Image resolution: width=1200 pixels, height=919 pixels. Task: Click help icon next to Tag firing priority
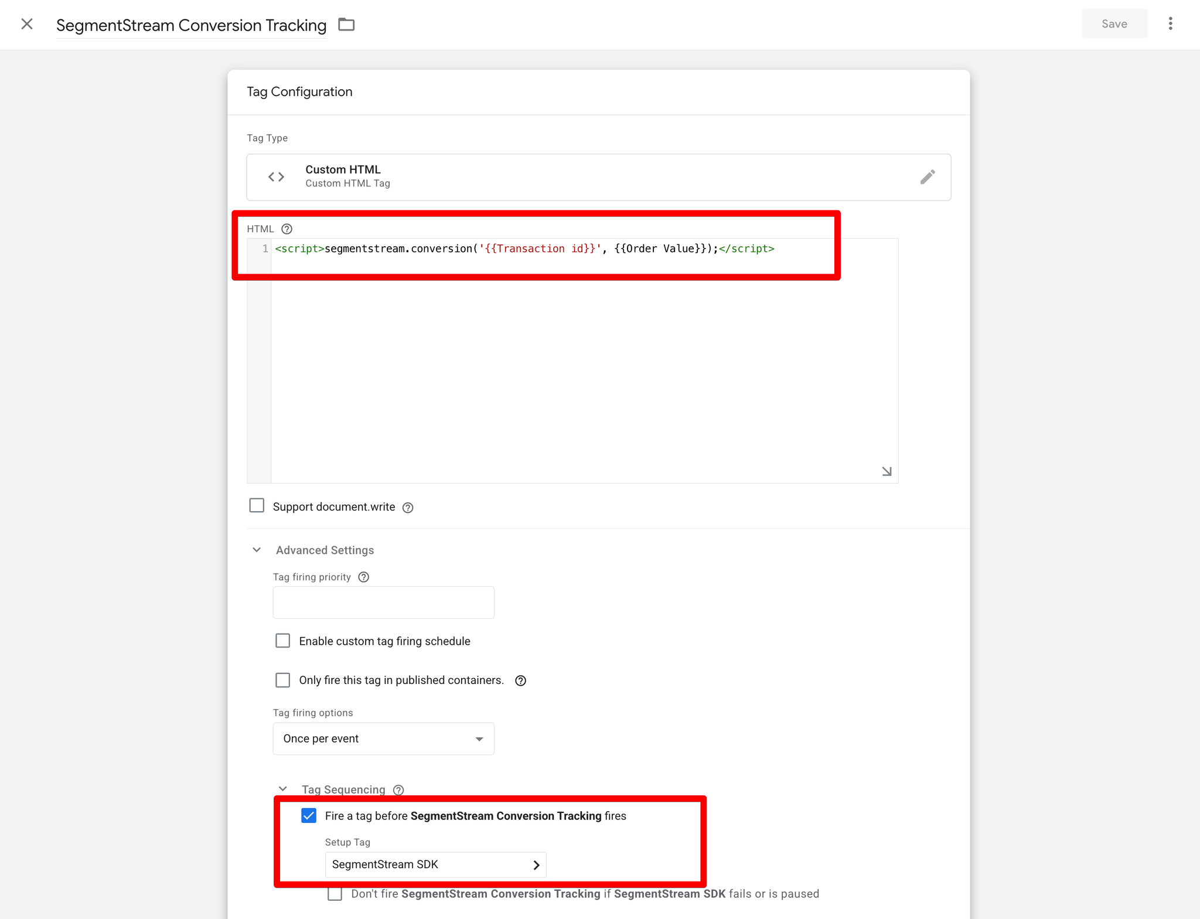click(363, 577)
